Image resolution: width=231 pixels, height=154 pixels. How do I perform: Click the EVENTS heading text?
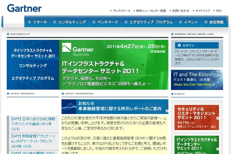[x=180, y=94]
